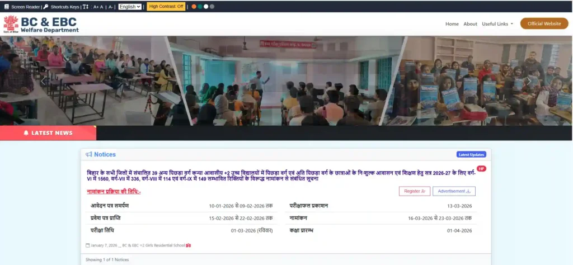Viewport: 573px width, 265px height.
Task: Go to the Home menu item
Action: (452, 23)
